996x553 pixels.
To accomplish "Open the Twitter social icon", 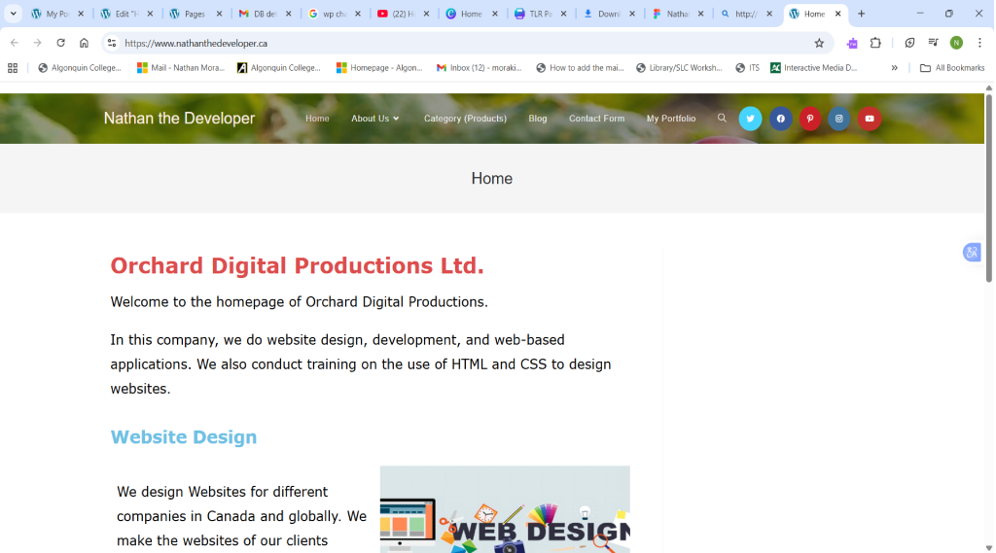I will (750, 119).
